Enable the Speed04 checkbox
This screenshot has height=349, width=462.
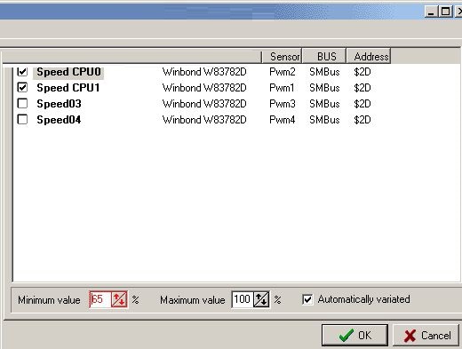(22, 120)
